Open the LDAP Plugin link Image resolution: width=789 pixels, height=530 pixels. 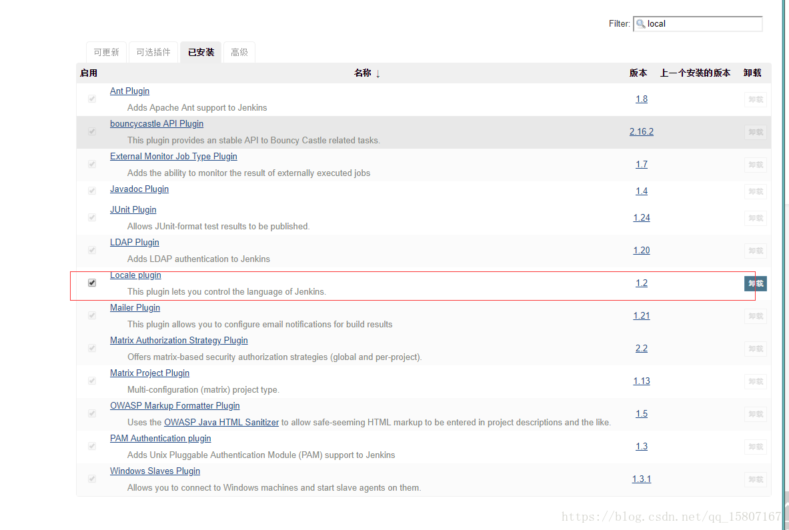pyautogui.click(x=134, y=243)
